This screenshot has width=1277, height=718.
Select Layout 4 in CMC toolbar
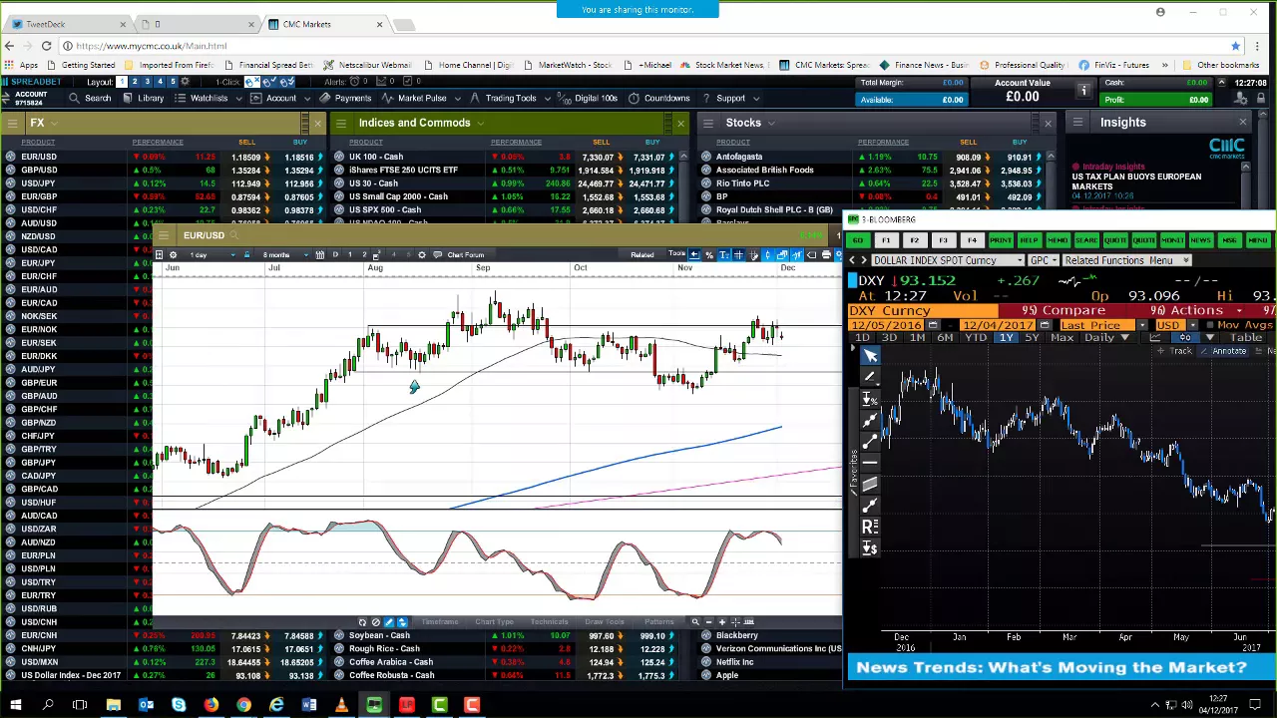(x=160, y=82)
